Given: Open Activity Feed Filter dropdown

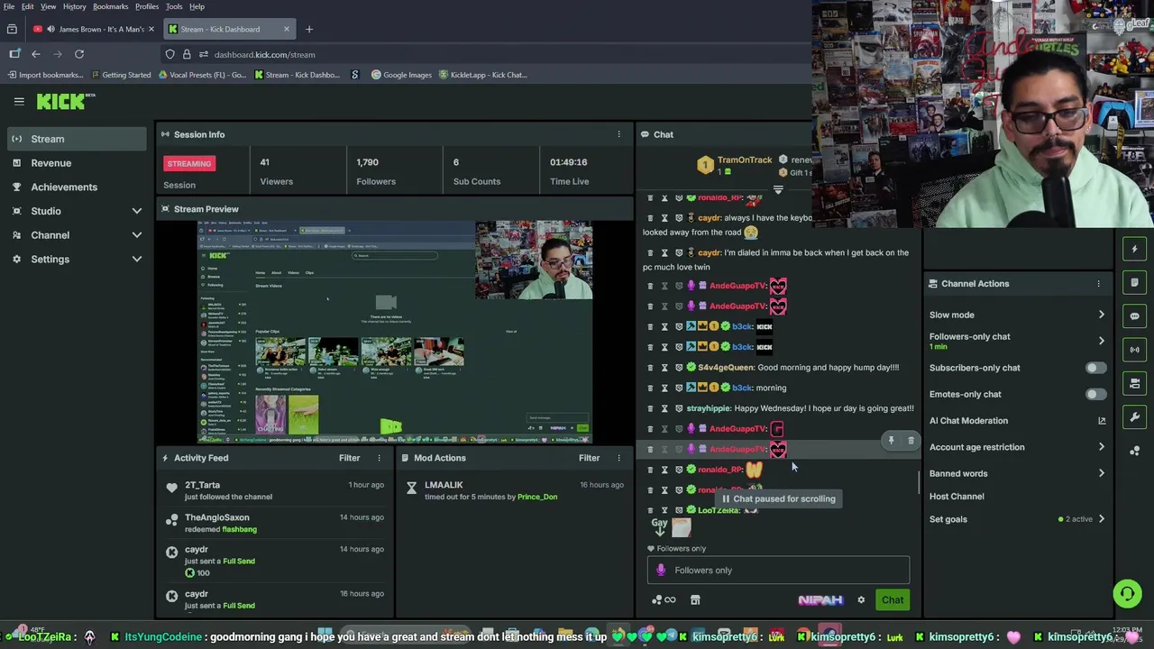Looking at the screenshot, I should pyautogui.click(x=349, y=458).
